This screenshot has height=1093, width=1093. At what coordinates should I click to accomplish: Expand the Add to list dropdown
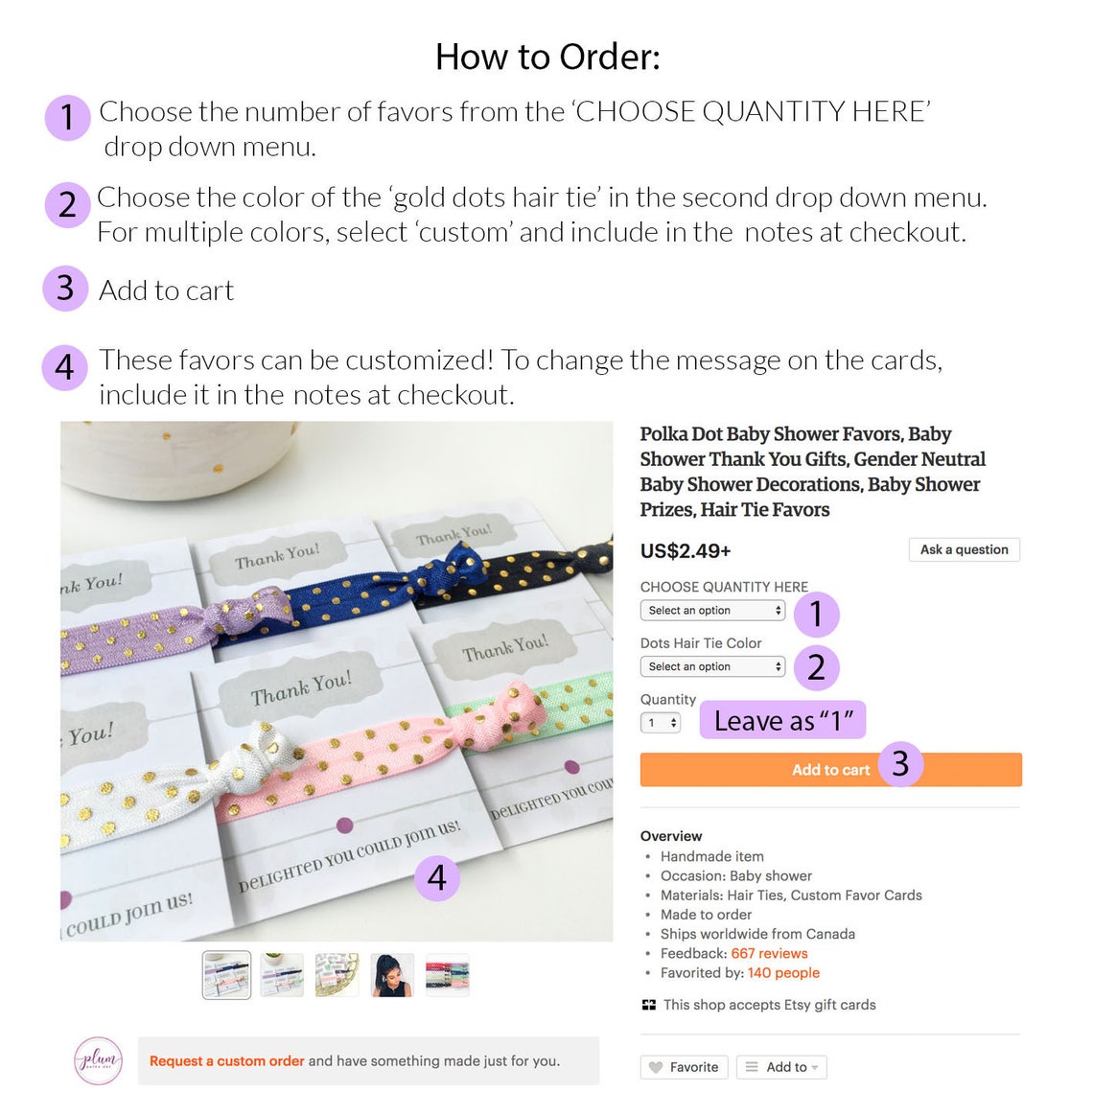[781, 1066]
